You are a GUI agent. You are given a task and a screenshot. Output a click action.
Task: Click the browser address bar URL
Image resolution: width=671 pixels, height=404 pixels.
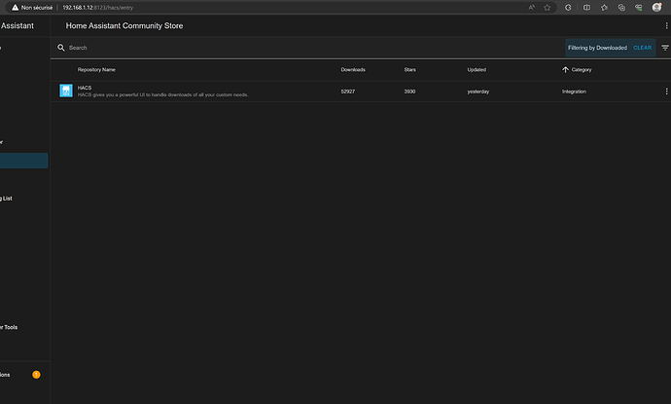(x=97, y=7)
